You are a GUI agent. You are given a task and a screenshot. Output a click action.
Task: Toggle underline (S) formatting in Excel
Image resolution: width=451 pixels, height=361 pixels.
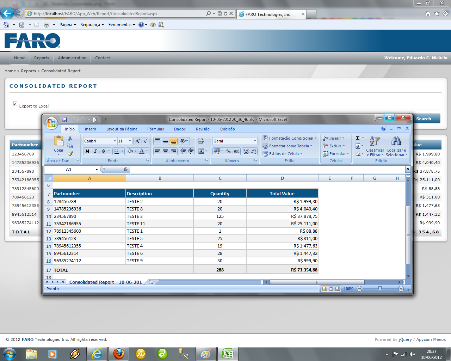coord(103,151)
